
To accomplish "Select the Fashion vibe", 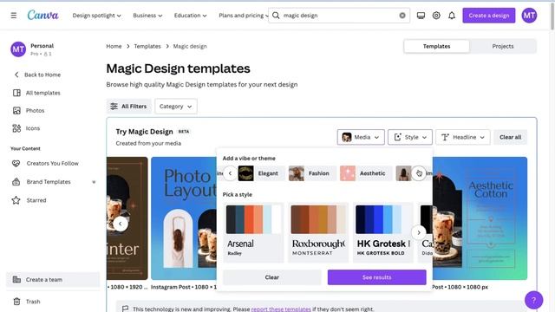I will click(x=312, y=173).
